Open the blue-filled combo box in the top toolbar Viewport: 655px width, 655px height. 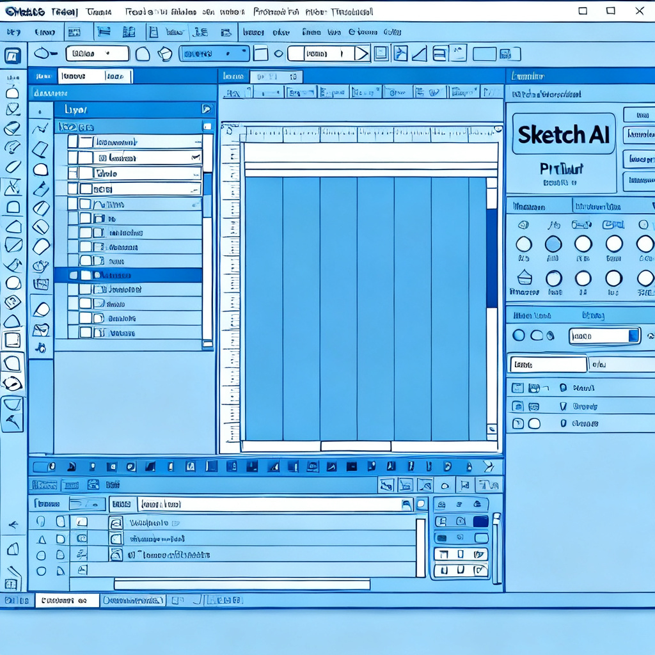point(214,54)
